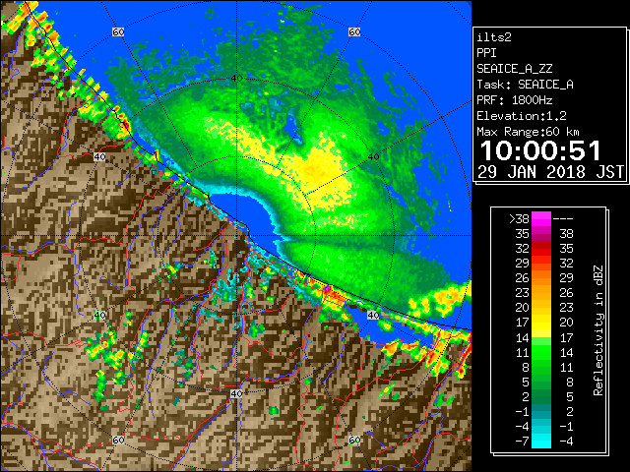Click the 'ilts2' radar name text
Screen dimensions: 630x472
494,37
